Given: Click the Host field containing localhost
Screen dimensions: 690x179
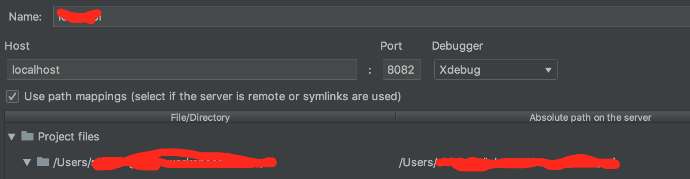Looking at the screenshot, I should (x=182, y=70).
